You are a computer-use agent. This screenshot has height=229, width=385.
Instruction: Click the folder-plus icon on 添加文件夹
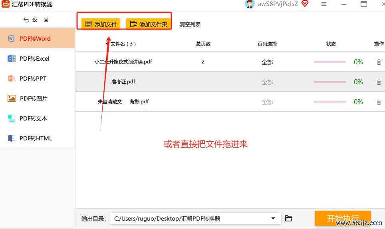(133, 24)
